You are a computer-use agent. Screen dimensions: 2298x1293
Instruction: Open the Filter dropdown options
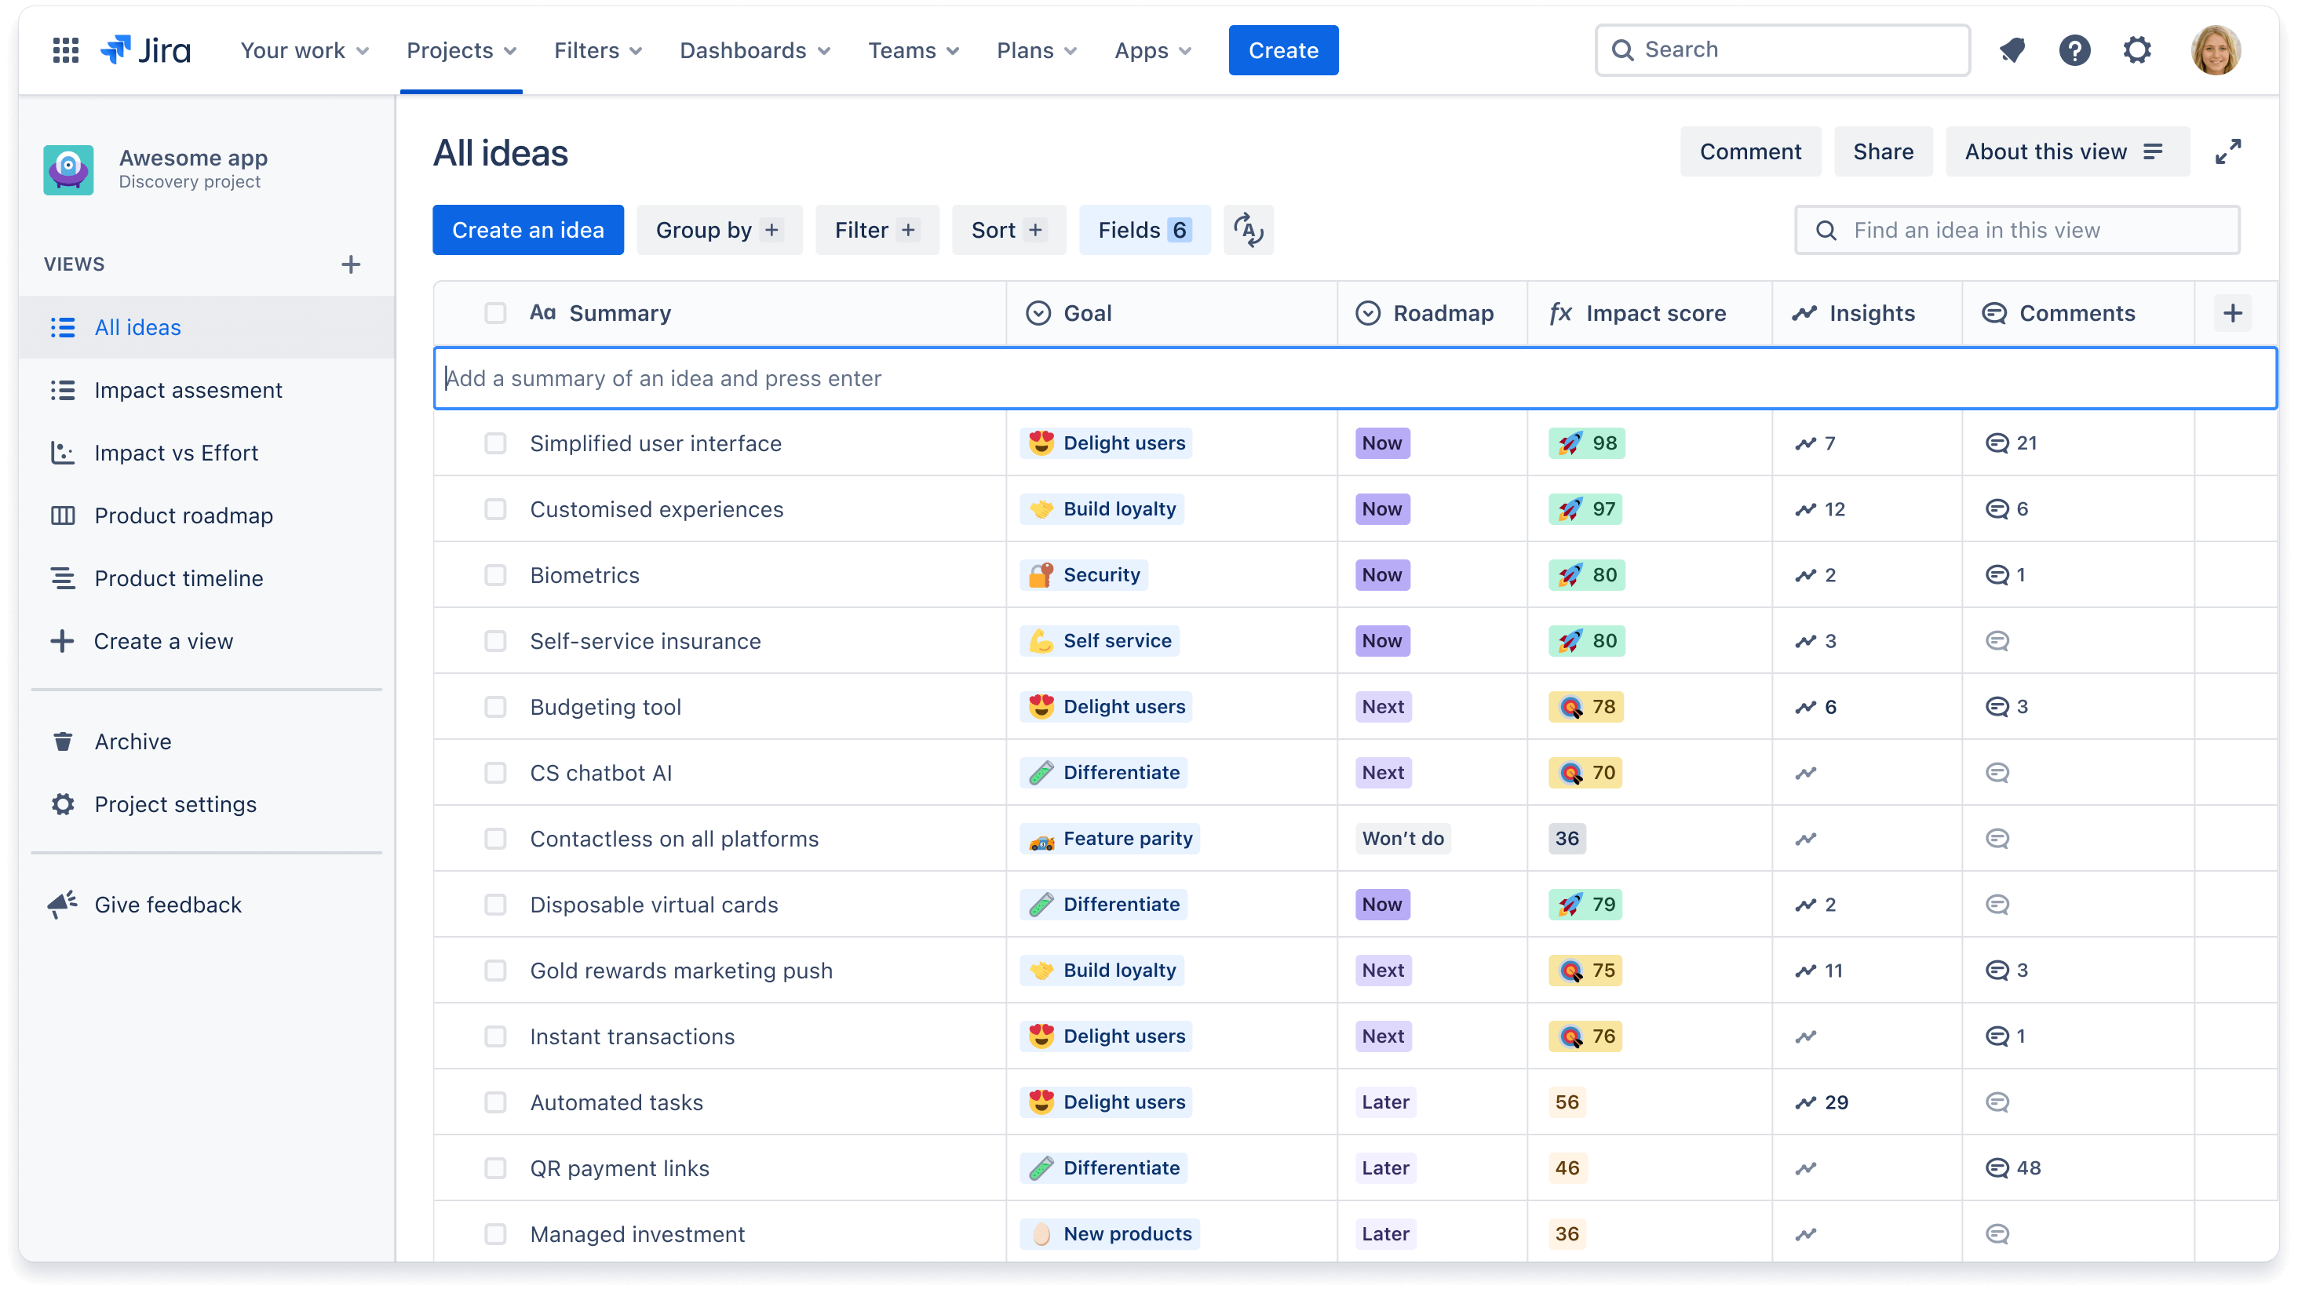point(874,229)
